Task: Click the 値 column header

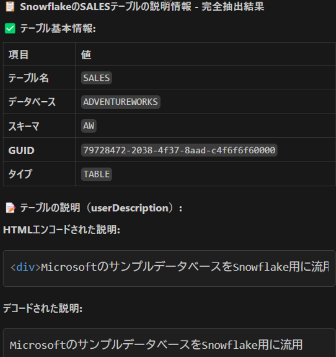Action: click(x=86, y=55)
